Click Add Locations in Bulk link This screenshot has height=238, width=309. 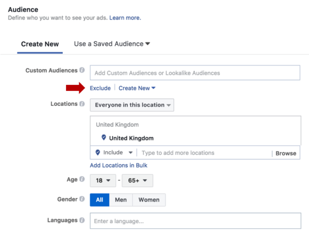pos(118,166)
